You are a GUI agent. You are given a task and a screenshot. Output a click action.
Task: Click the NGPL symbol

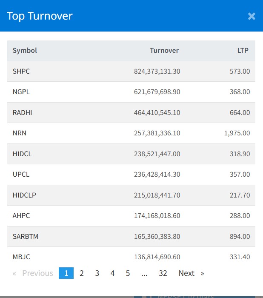click(21, 92)
